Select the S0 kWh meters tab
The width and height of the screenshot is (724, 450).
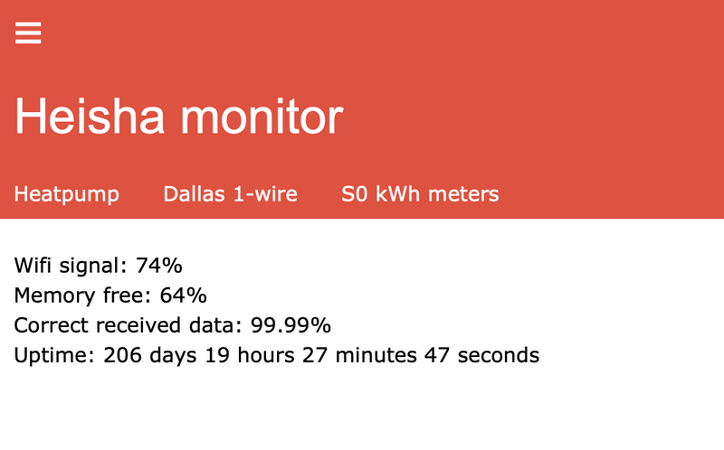pyautogui.click(x=420, y=194)
